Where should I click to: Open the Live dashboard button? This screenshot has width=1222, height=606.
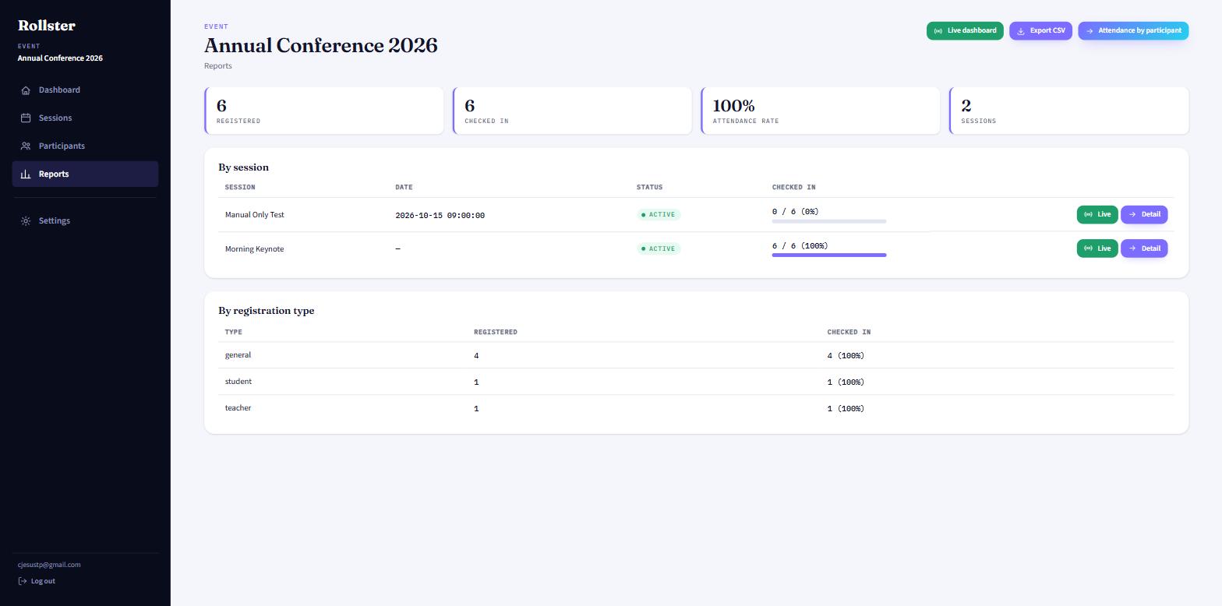[x=965, y=31]
